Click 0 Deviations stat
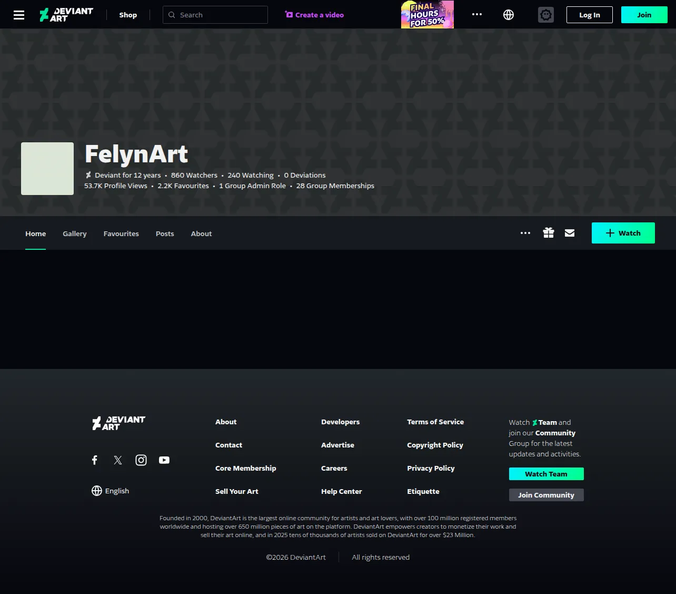Viewport: 676px width, 594px height. coord(305,175)
